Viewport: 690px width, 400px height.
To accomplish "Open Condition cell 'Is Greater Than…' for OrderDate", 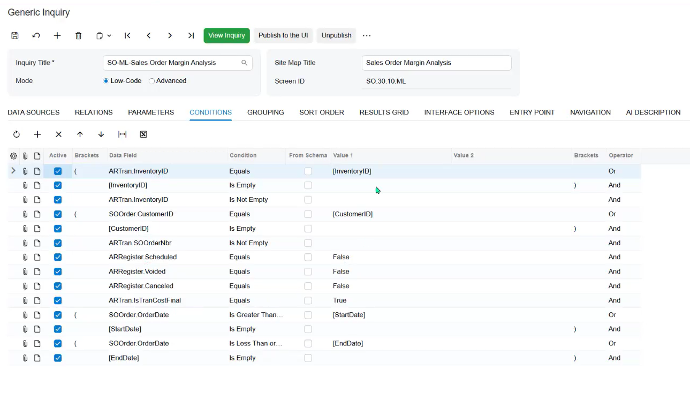I will point(256,315).
